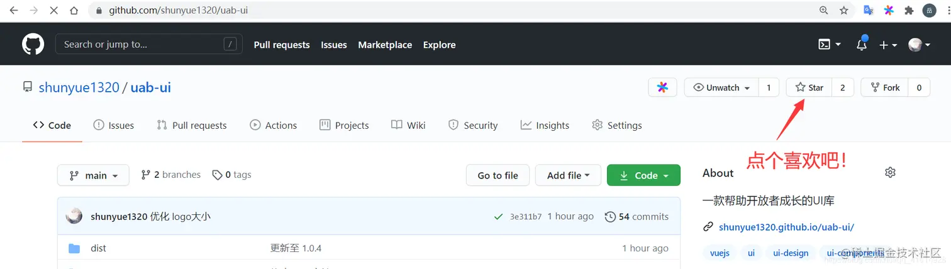Open Pull requests in GitHub header
951x269 pixels.
pos(282,45)
